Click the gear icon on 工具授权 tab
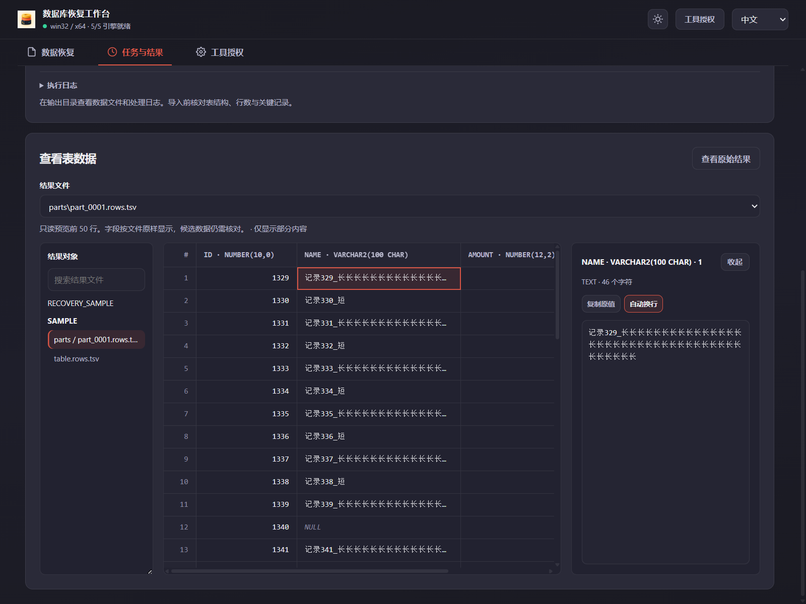806x604 pixels. [201, 52]
